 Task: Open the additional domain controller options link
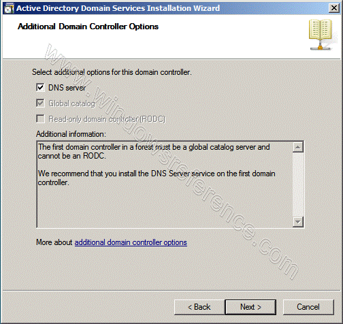pyautogui.click(x=131, y=242)
